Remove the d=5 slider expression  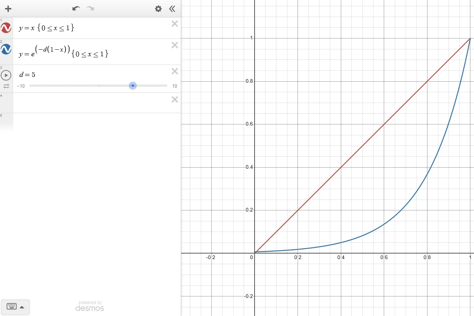(175, 71)
